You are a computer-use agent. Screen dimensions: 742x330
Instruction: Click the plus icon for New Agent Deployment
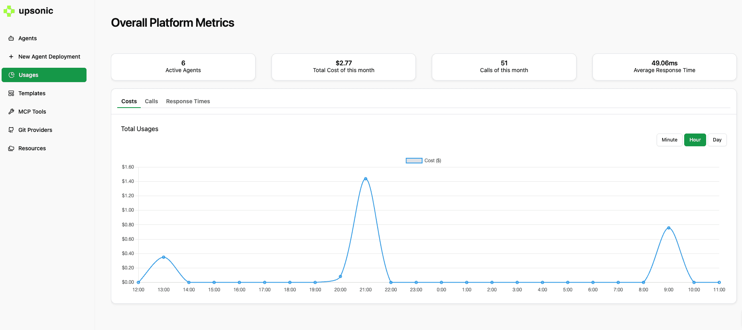pos(11,57)
